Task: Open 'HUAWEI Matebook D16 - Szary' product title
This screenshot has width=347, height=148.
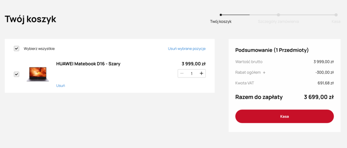Action: 88,64
